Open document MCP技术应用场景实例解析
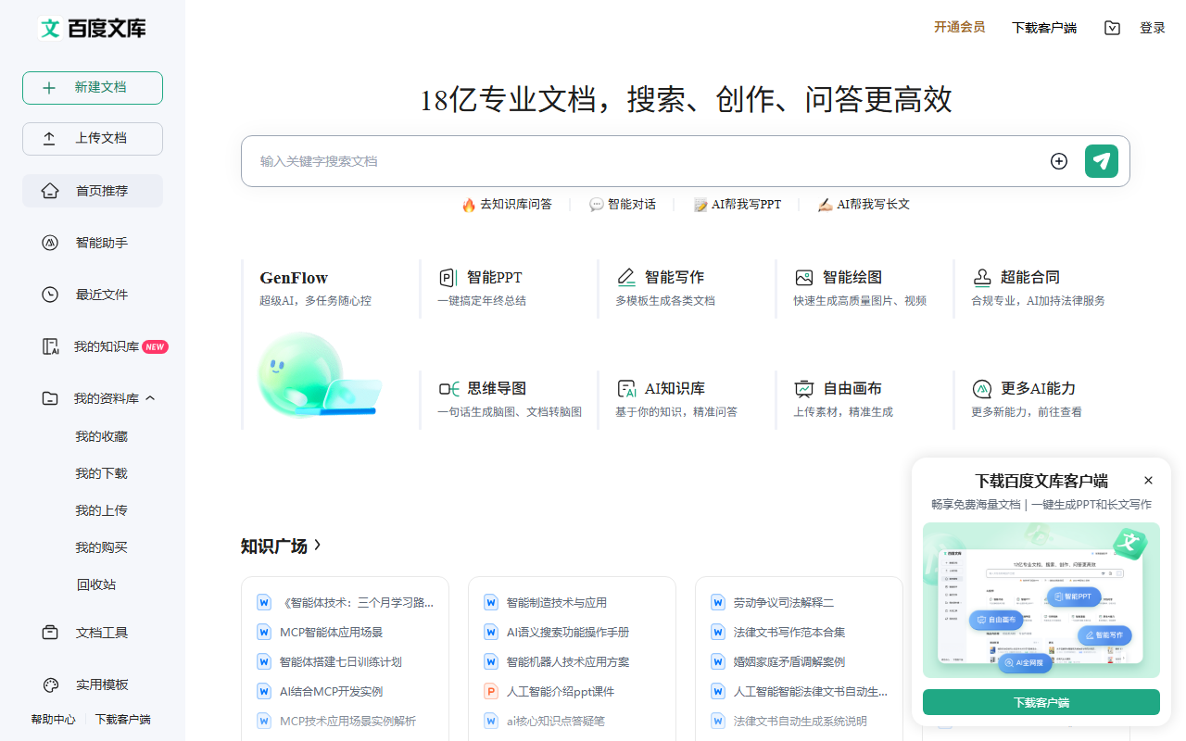 [348, 721]
